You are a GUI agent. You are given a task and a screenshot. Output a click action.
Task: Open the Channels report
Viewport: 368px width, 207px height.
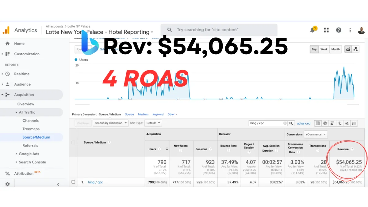coord(30,121)
